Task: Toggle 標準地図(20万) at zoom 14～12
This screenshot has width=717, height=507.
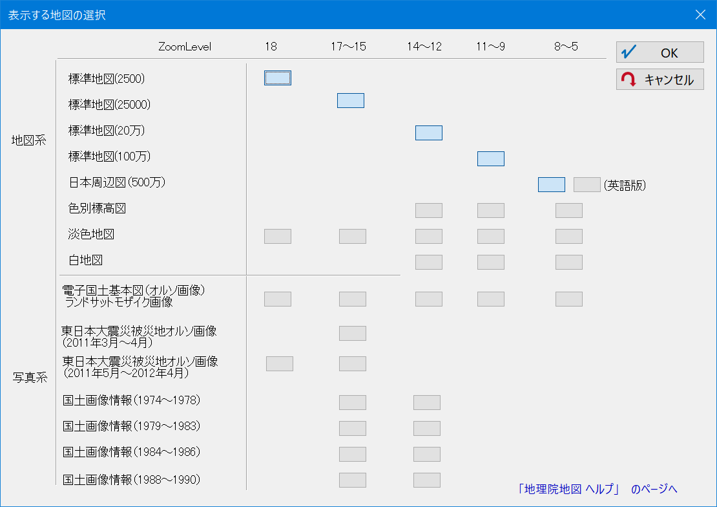Action: point(429,133)
